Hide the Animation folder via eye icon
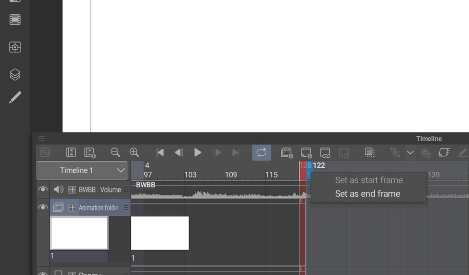The height and width of the screenshot is (275, 469). click(x=43, y=207)
